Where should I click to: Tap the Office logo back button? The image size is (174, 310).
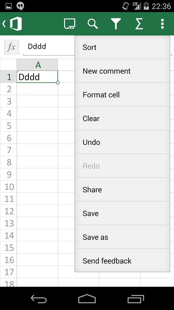[12, 24]
